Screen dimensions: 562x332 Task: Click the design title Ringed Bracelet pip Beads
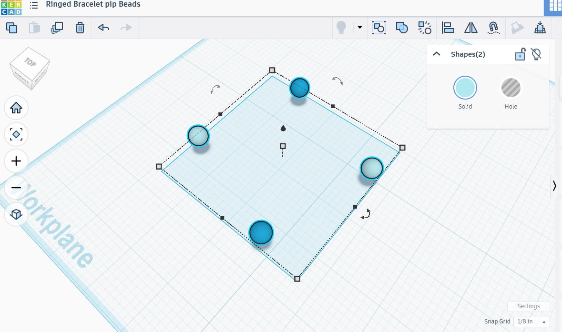(93, 4)
